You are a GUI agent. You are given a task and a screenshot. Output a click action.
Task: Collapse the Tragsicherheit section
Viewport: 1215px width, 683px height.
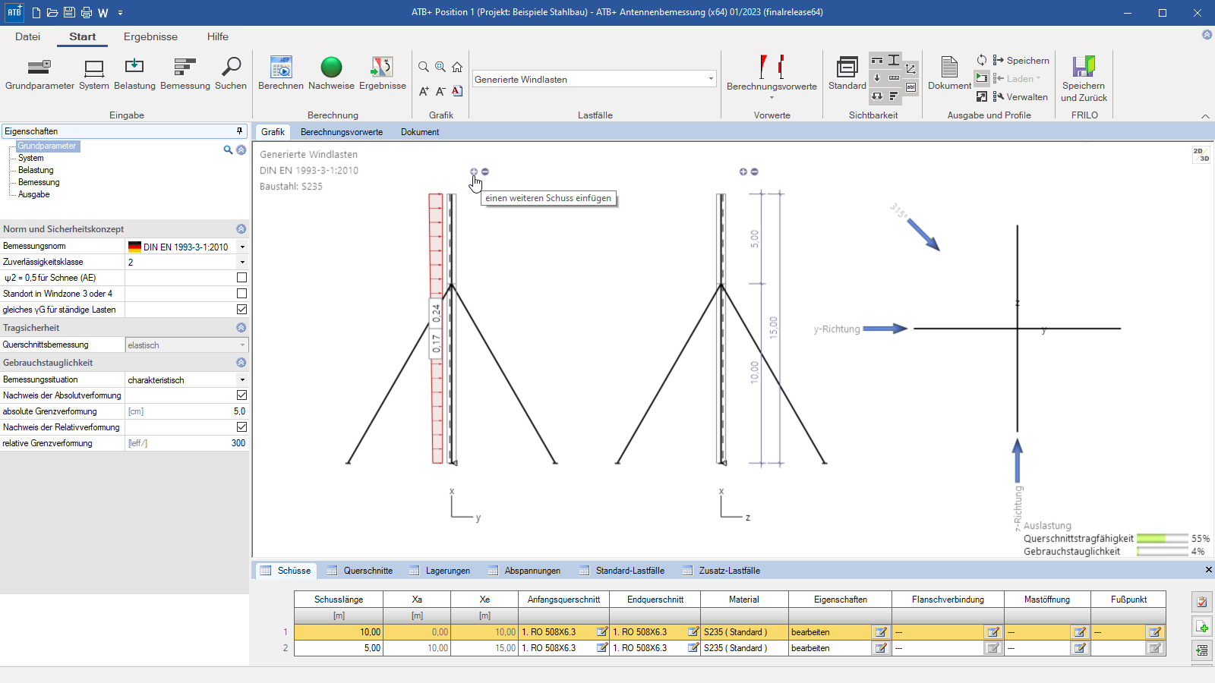point(241,328)
